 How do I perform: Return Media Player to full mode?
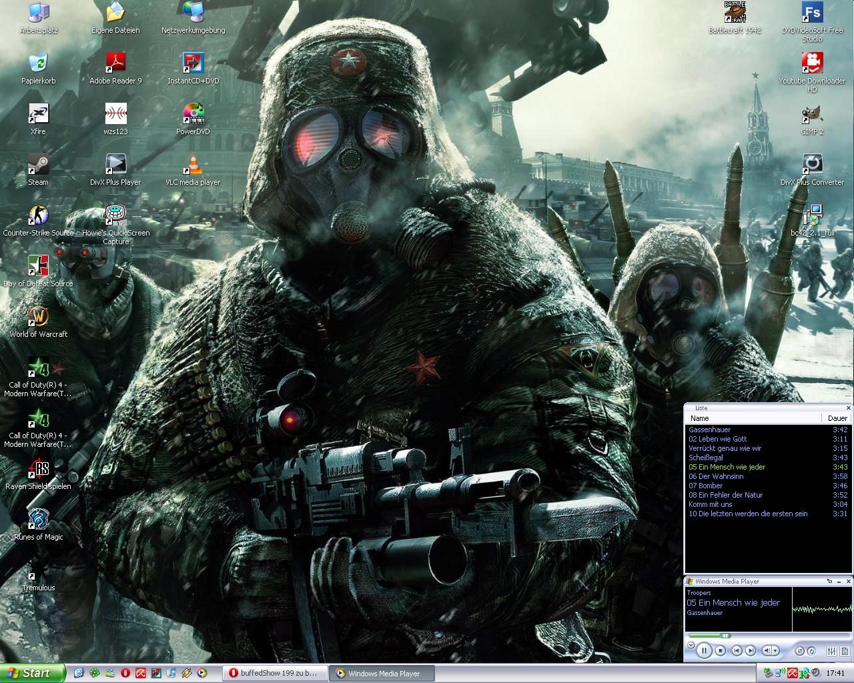pyautogui.click(x=829, y=581)
